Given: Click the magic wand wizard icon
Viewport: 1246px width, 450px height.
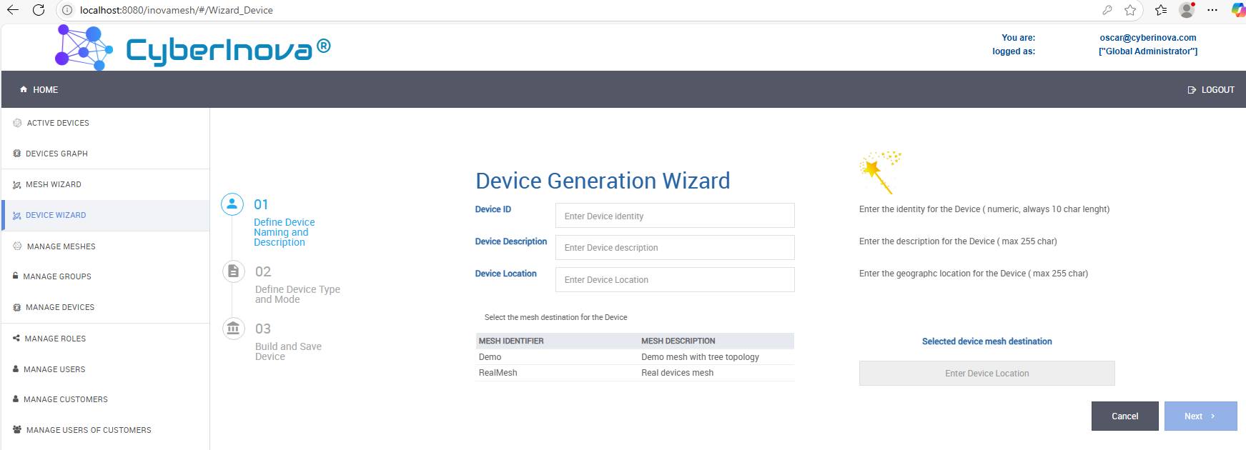Looking at the screenshot, I should [879, 171].
